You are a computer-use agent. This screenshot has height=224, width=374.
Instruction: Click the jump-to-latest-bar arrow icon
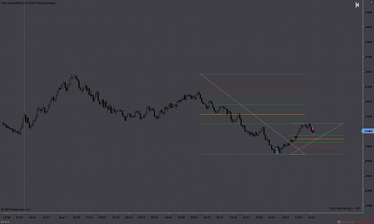[x=357, y=5]
